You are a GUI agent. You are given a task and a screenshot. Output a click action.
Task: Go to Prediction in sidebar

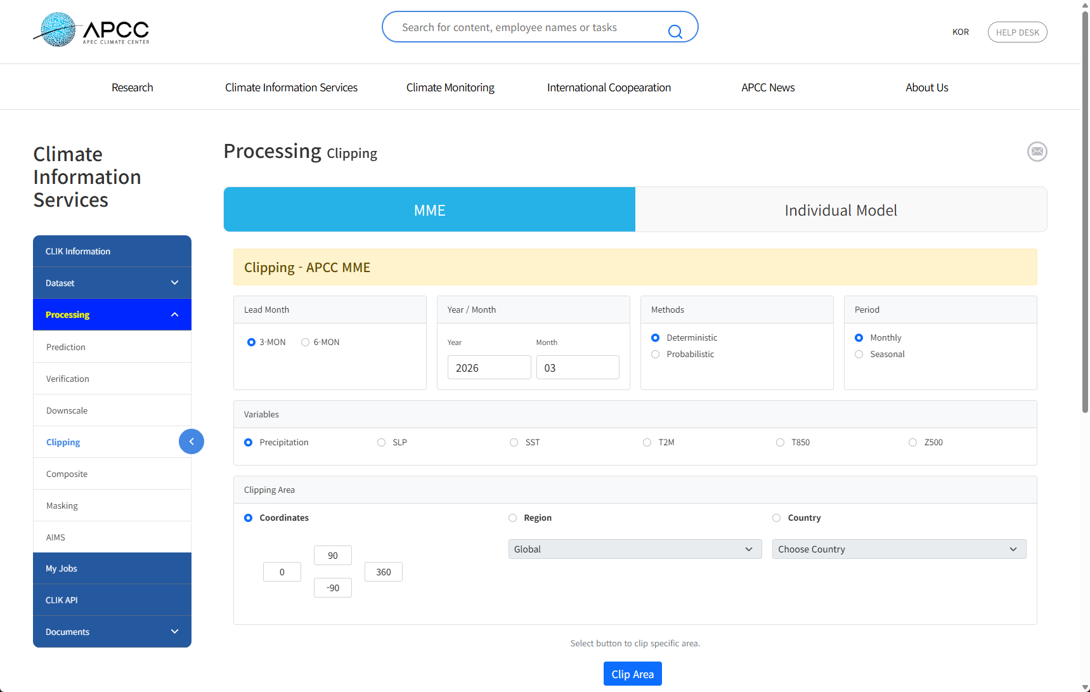pos(112,347)
